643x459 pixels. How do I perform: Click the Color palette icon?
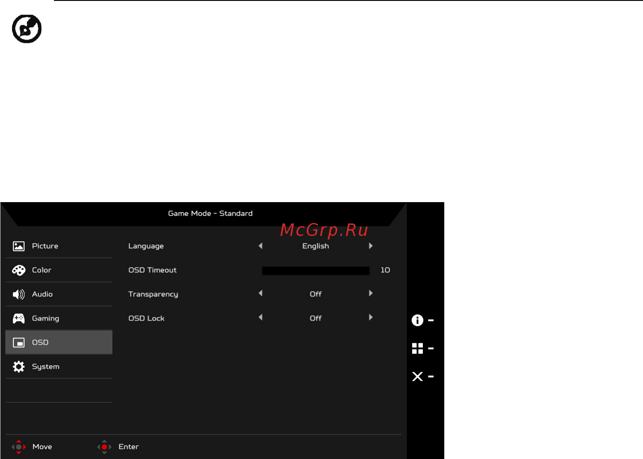19,270
